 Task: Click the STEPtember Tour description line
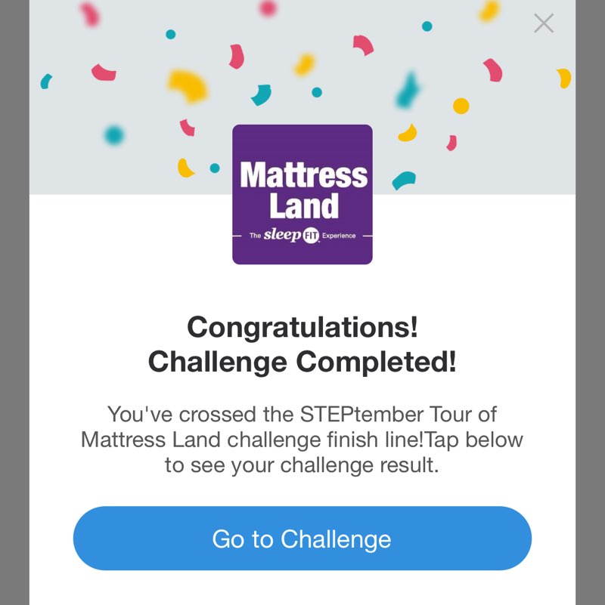click(302, 414)
